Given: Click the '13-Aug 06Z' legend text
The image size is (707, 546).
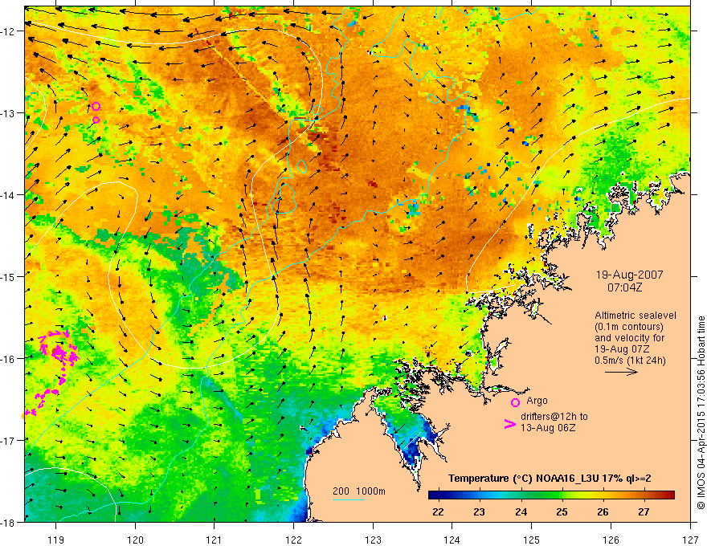Looking at the screenshot, I should pyautogui.click(x=548, y=427).
